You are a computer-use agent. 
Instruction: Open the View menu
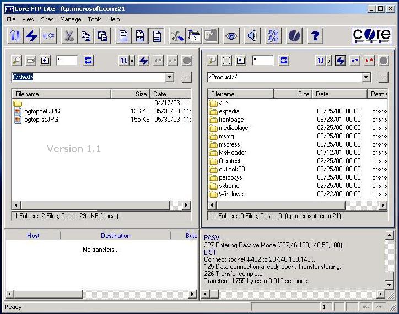[28, 19]
